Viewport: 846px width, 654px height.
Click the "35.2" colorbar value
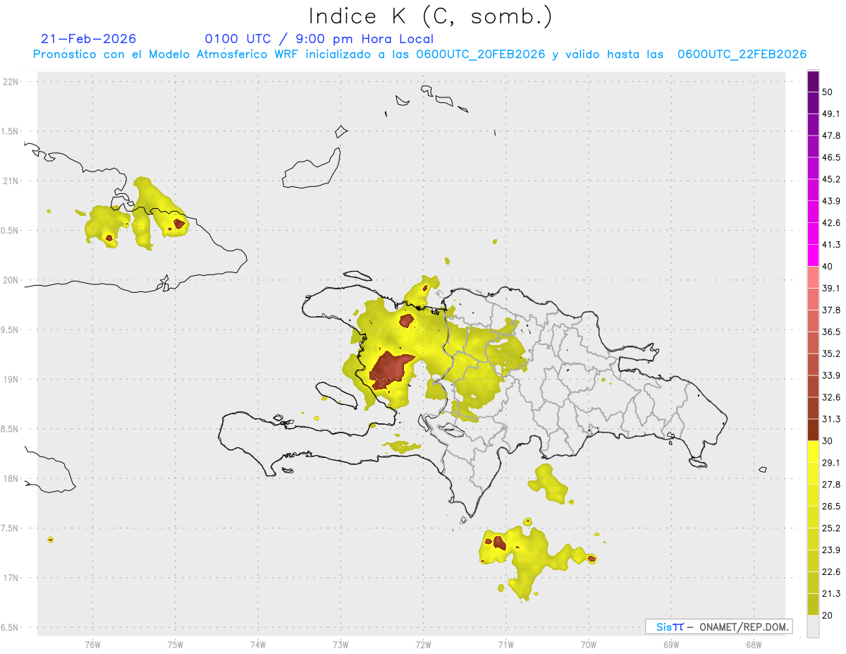(x=831, y=353)
